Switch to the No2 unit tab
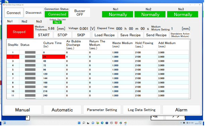205x126 pixels. (24, 21)
